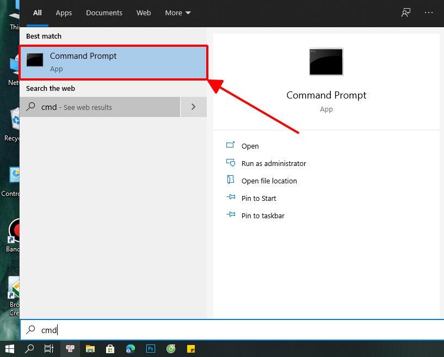Click Open file location for Command Prompt
Screen dimensions: 444x357
tap(269, 181)
